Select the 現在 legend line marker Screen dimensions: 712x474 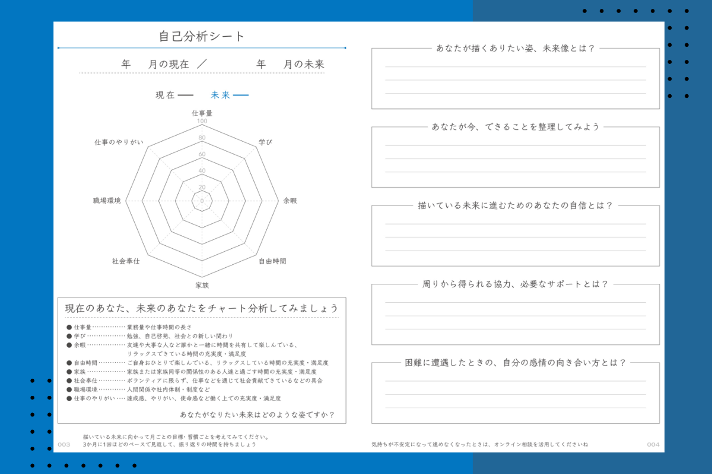tap(186, 95)
